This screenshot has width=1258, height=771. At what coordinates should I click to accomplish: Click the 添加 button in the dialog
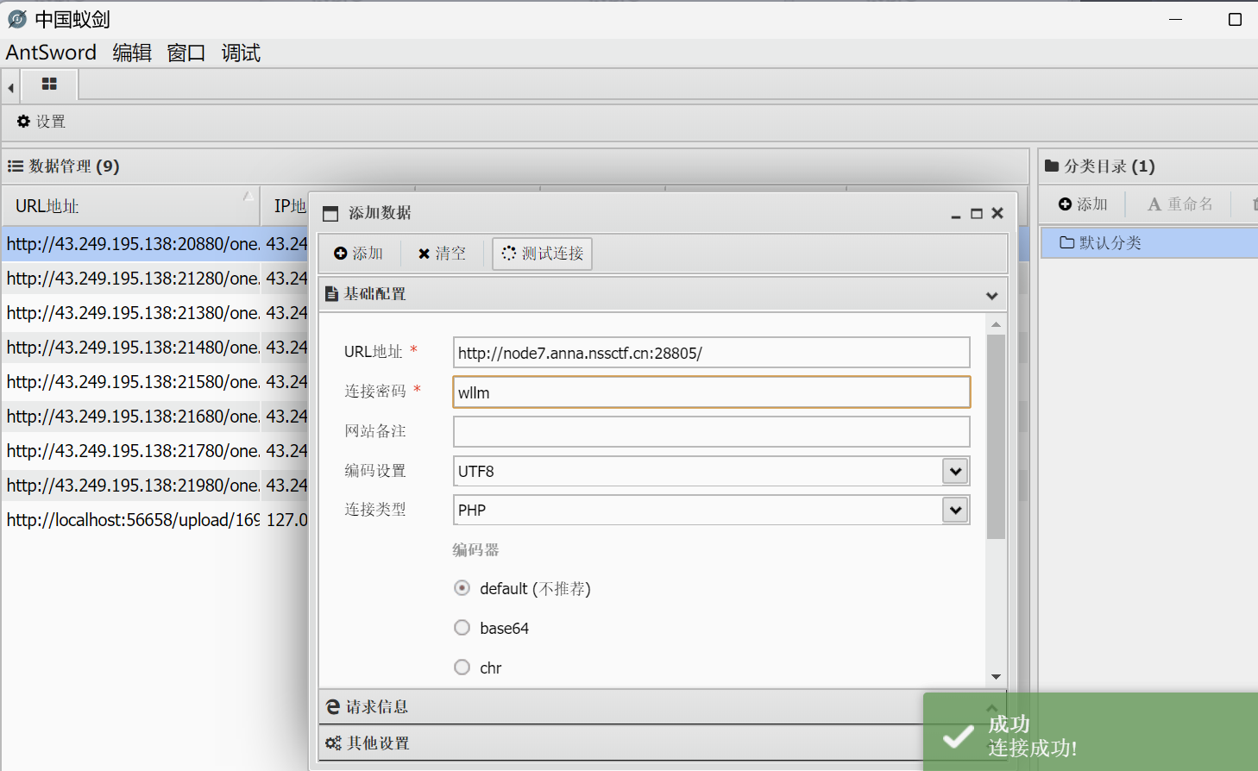[x=358, y=254]
